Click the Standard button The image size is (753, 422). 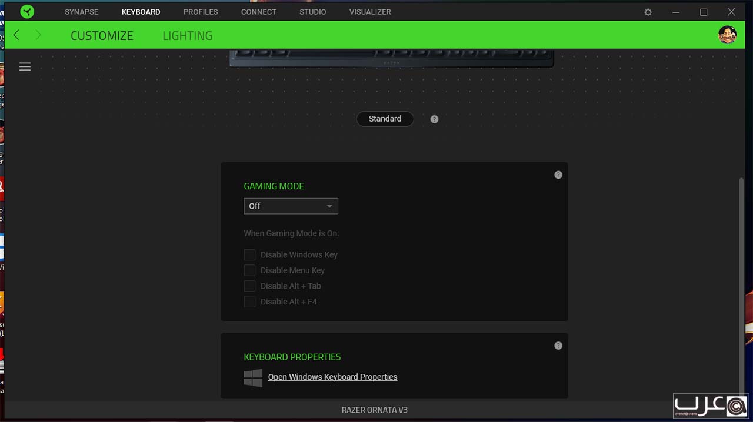click(385, 119)
